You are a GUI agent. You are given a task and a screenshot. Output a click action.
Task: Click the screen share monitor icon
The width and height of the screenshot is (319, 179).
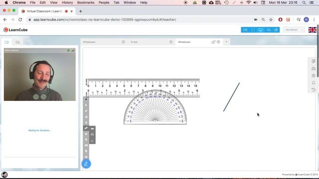261,30
